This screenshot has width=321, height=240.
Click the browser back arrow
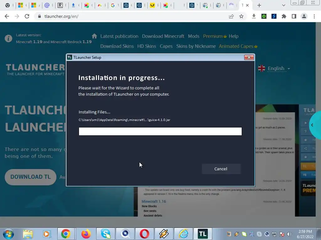(7, 16)
